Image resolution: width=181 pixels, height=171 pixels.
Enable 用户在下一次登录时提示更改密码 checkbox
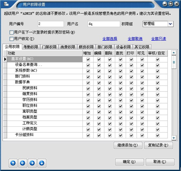pos(11,32)
